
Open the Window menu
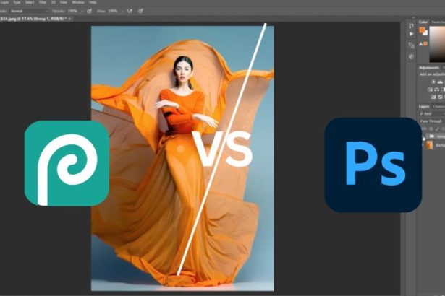[x=77, y=2]
